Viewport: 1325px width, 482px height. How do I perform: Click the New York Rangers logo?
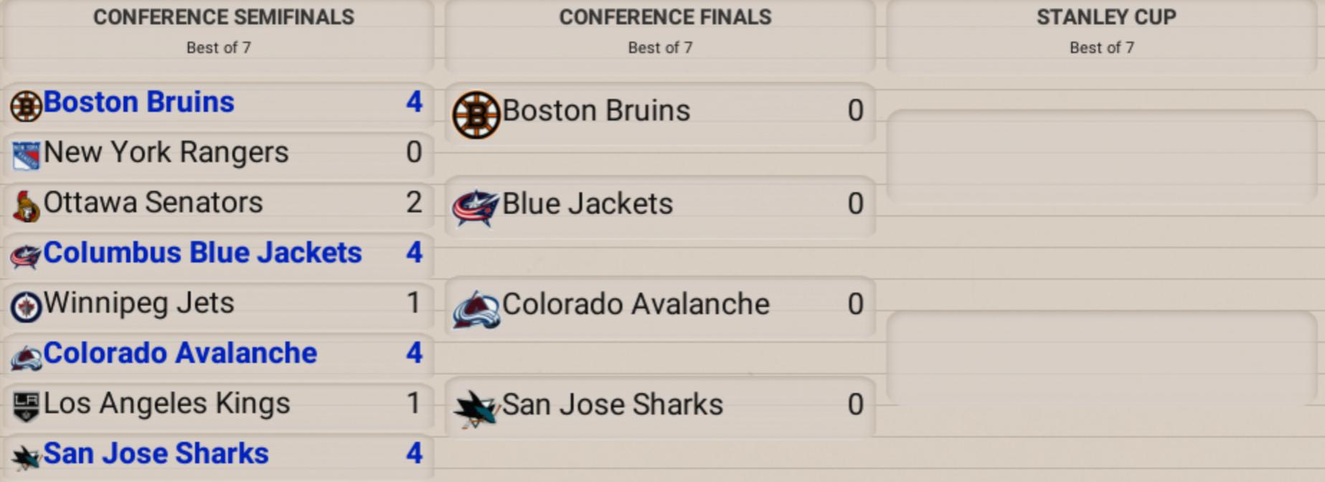click(27, 156)
